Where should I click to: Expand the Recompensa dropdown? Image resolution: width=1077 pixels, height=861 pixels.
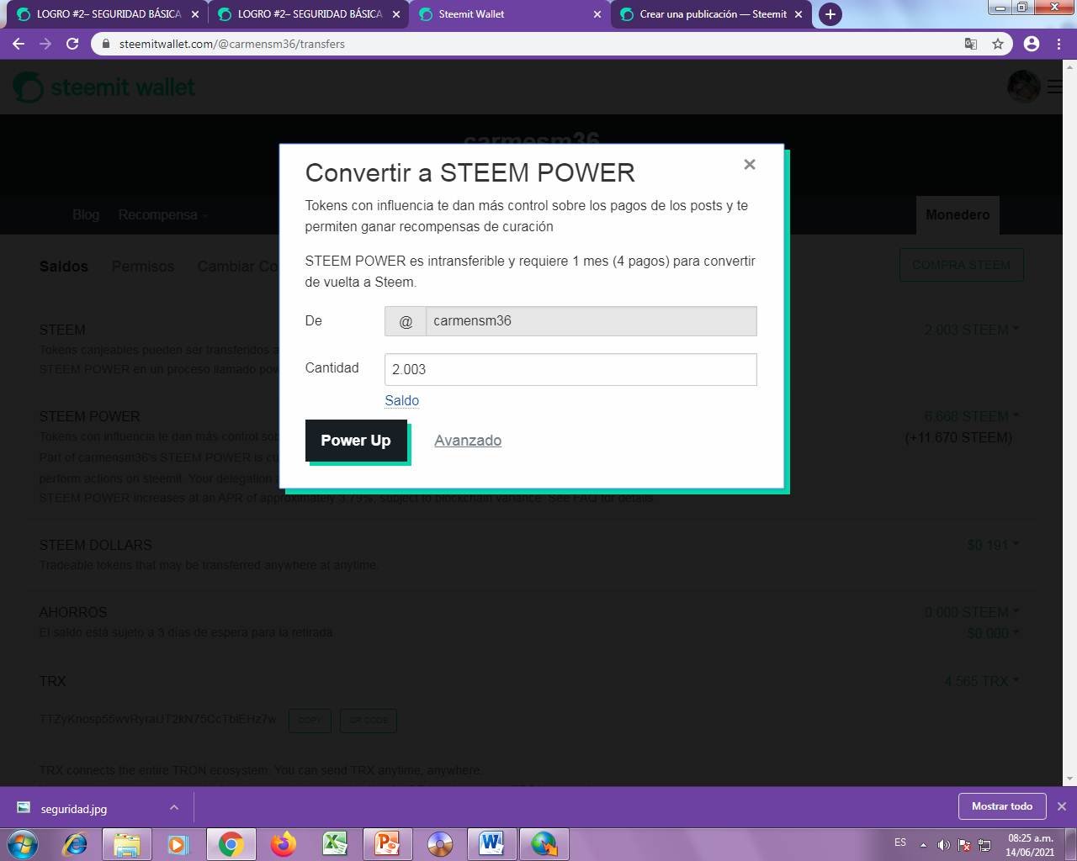[162, 214]
